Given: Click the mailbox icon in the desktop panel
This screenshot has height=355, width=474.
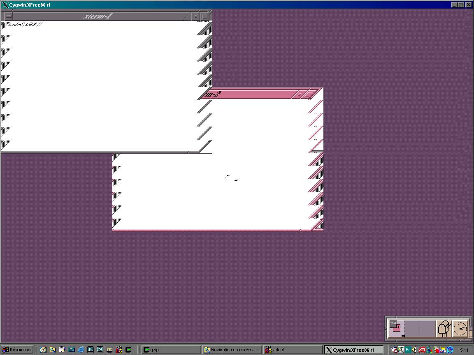Looking at the screenshot, I should 444,329.
